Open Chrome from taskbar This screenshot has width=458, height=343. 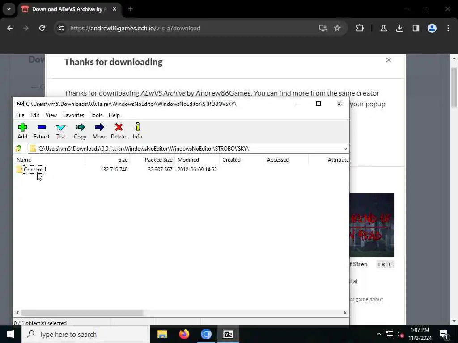click(206, 334)
